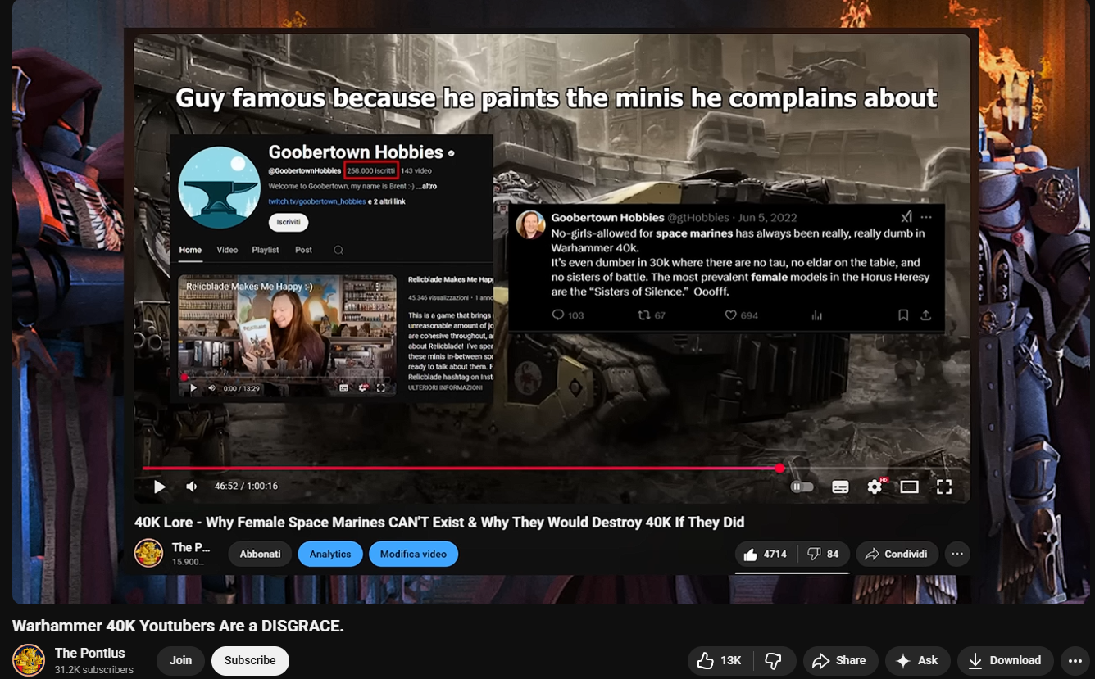
Task: Click the tweet's retweet icon showing 67
Action: pyautogui.click(x=643, y=315)
